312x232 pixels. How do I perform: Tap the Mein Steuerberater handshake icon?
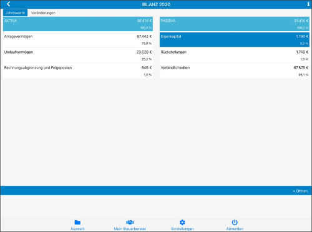pos(130,223)
